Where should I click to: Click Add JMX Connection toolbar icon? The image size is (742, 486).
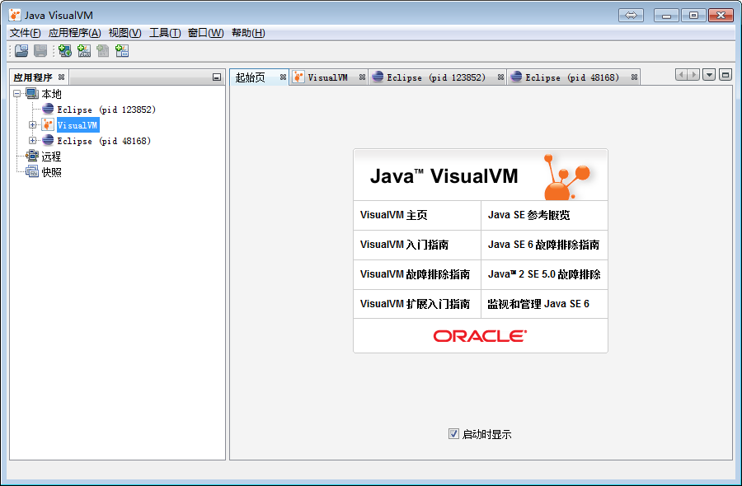coord(84,50)
